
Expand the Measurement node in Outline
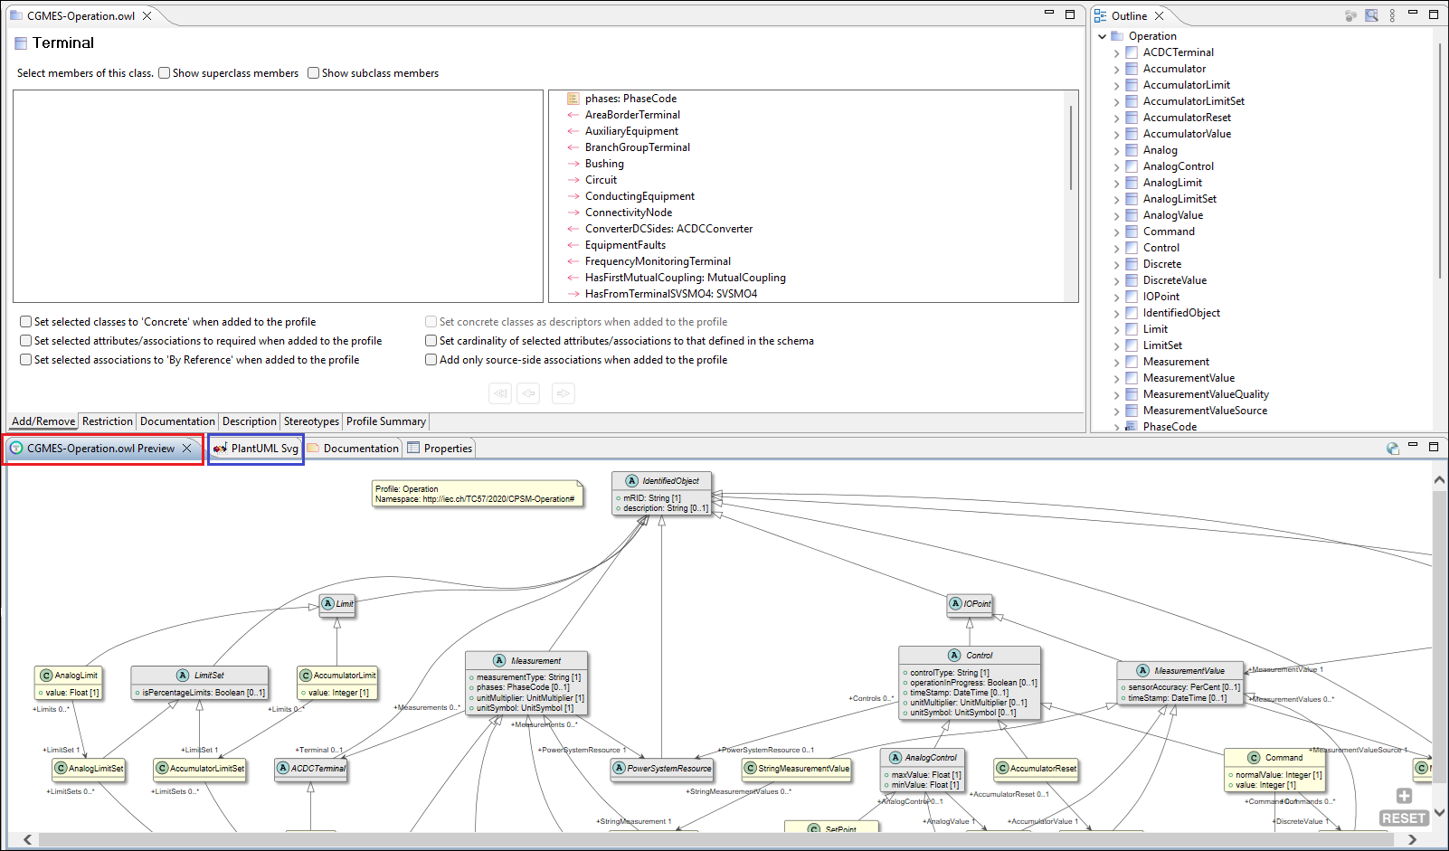pyautogui.click(x=1116, y=363)
